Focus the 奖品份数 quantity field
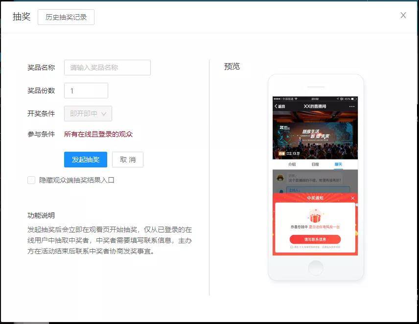419x324 pixels. point(86,91)
